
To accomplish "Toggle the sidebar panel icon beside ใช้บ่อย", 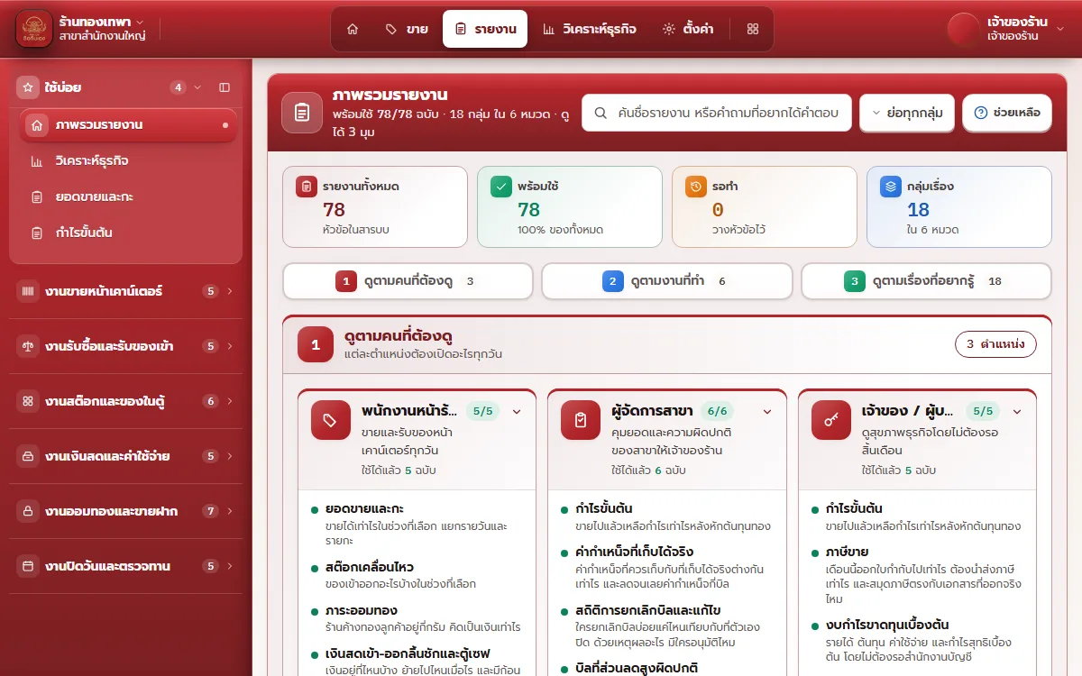I will click(x=225, y=87).
